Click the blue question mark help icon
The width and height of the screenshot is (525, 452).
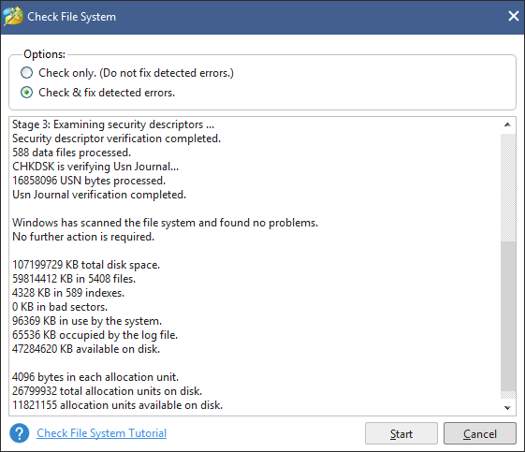tap(20, 433)
